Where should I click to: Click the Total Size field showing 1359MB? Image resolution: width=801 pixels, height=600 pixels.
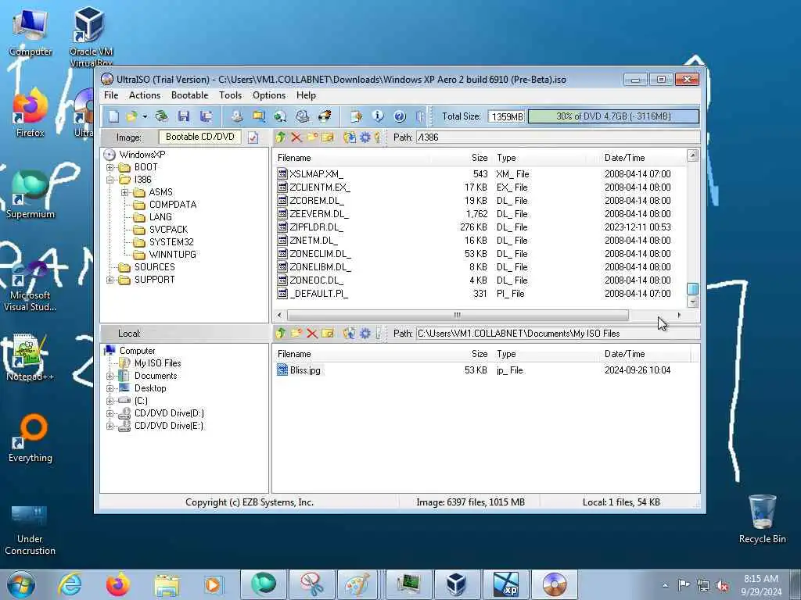(507, 116)
